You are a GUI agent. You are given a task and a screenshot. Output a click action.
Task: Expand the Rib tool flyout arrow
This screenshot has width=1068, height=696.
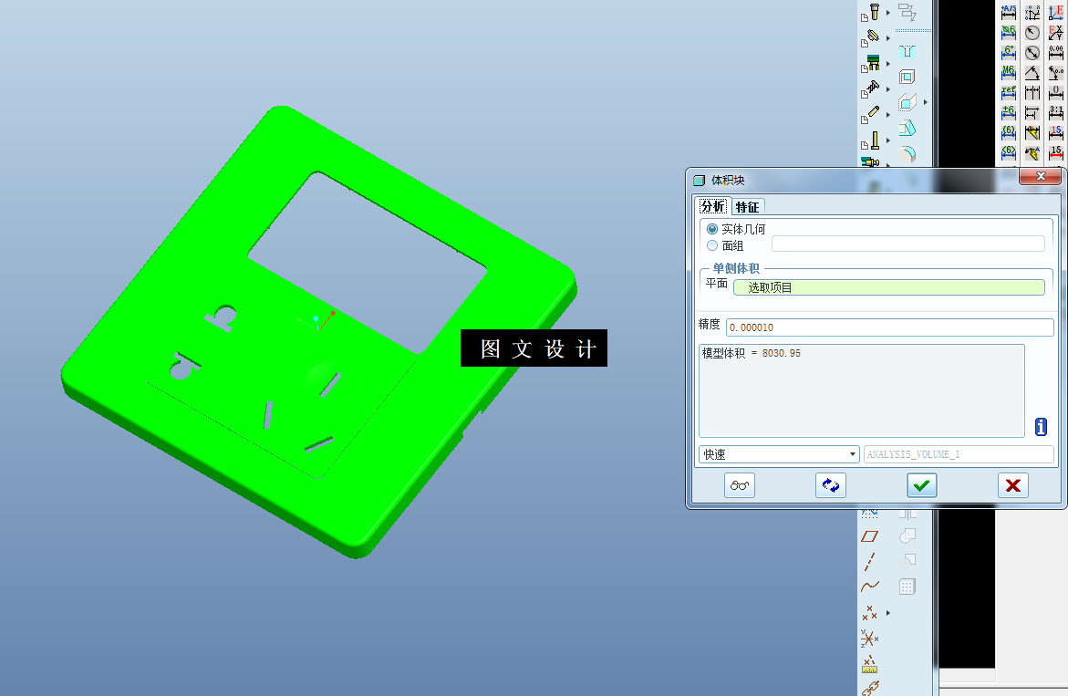click(x=925, y=102)
